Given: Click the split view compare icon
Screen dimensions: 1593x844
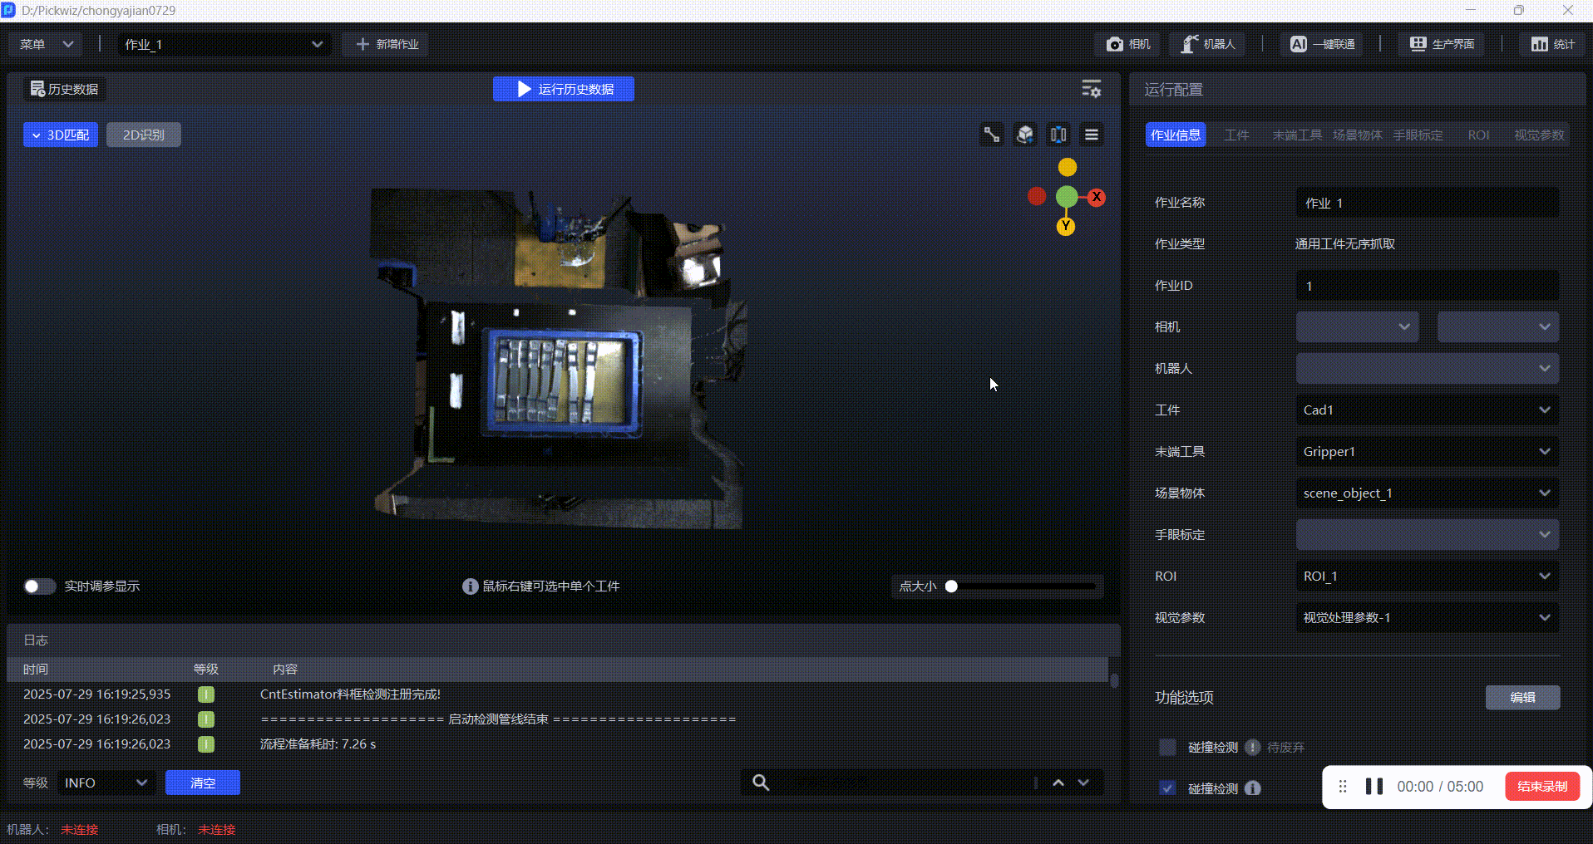Looking at the screenshot, I should tap(1058, 135).
